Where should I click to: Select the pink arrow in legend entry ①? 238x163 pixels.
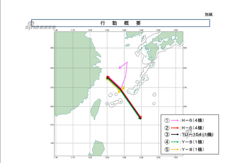click(x=175, y=120)
